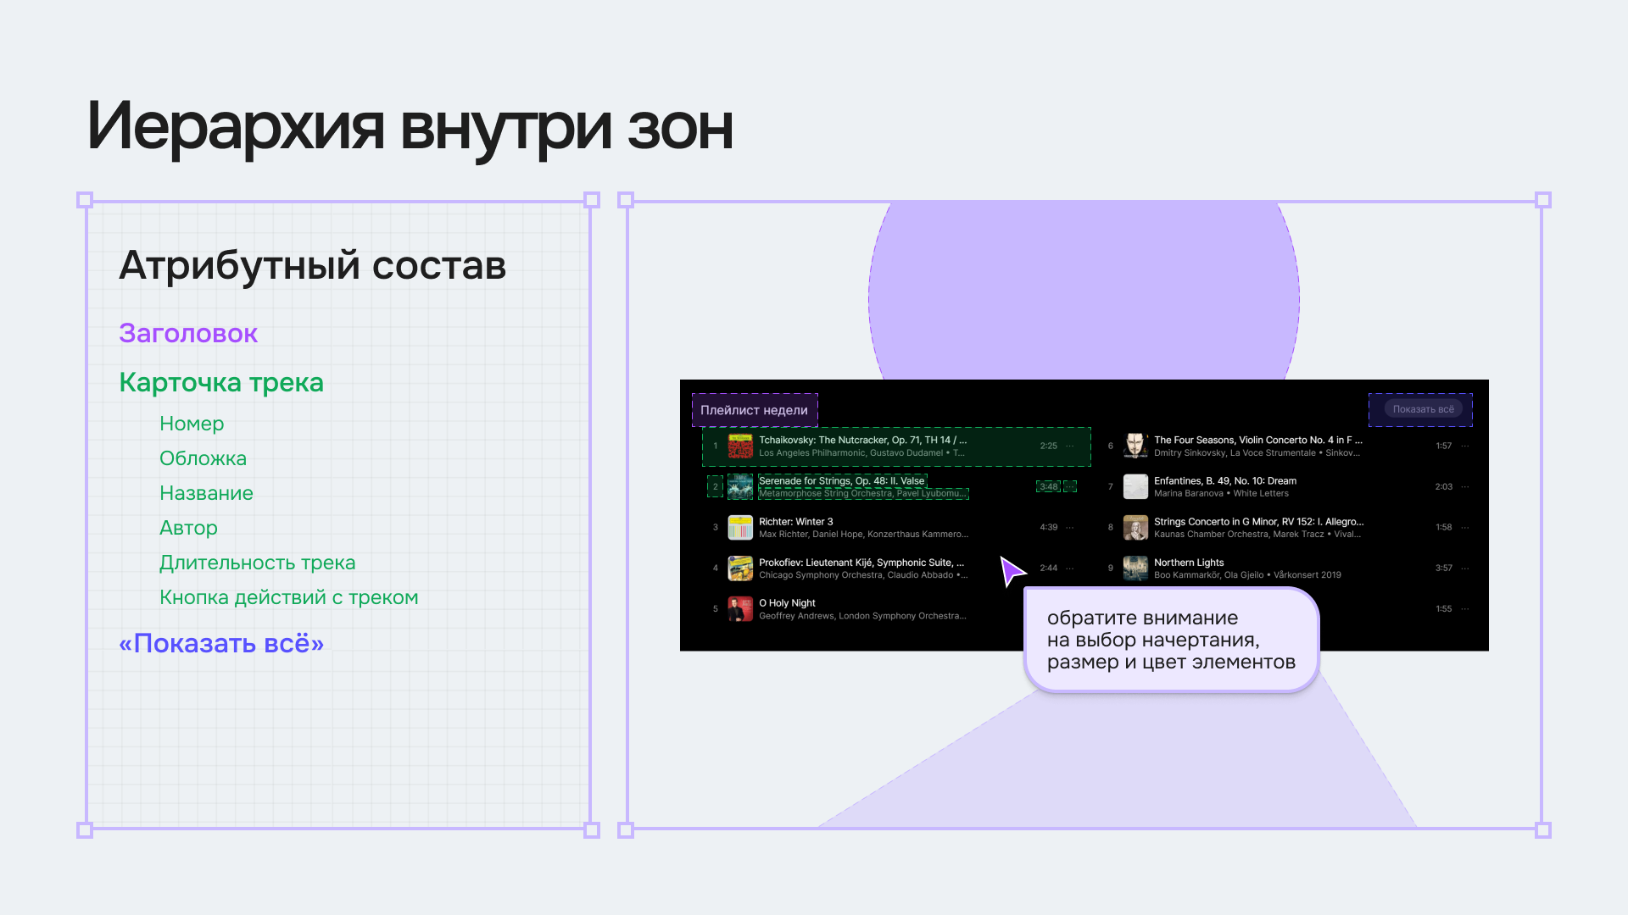Open track actions for The Nutcracker
This screenshot has height=915, width=1628.
[1070, 445]
